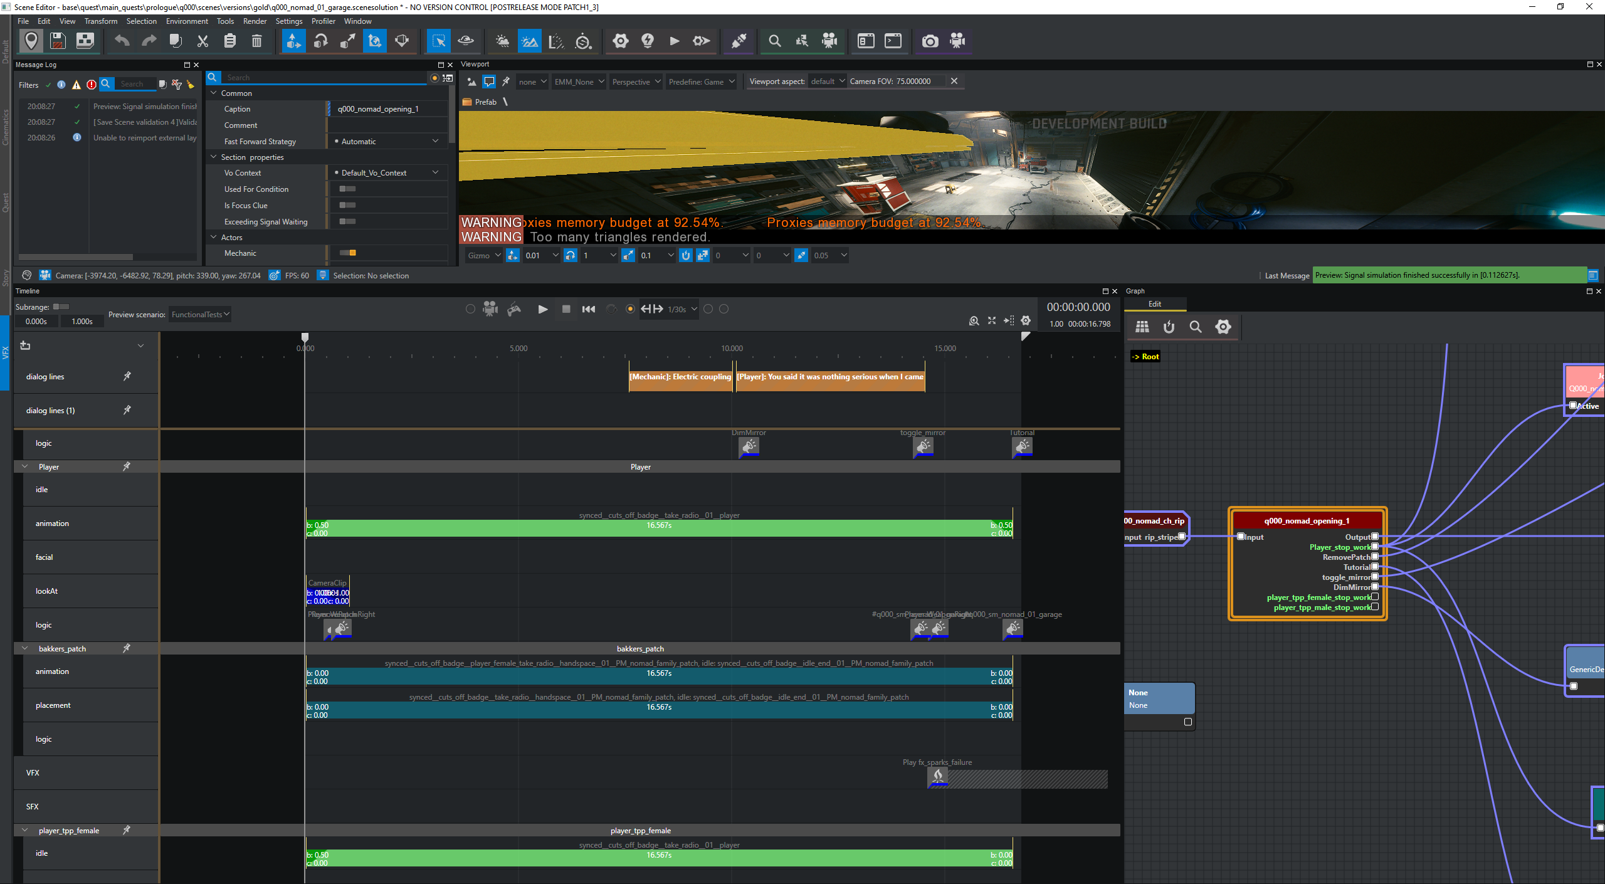
Task: Click the Input socket on q000_nomad_opening_1 node
Action: point(1241,537)
